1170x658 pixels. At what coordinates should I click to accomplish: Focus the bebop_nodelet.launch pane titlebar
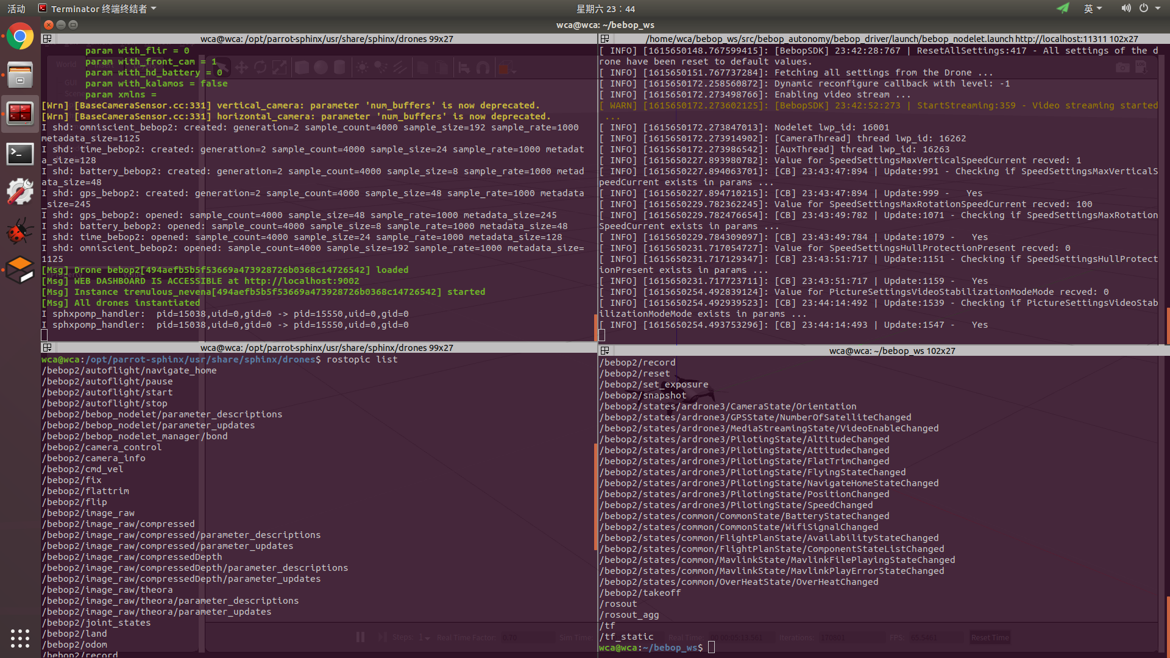click(892, 38)
